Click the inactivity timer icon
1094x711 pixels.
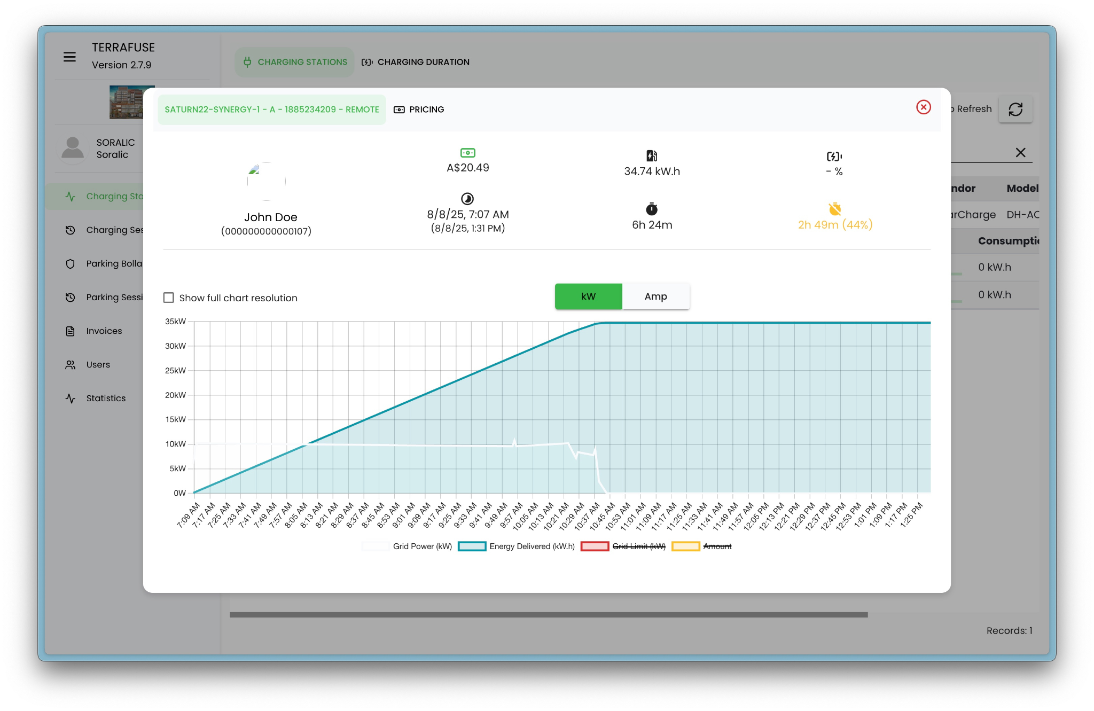tap(834, 209)
